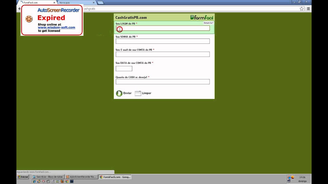Launch Chrome from quick launch
Screen dimensions: 328x184
[x=67, y=181]
